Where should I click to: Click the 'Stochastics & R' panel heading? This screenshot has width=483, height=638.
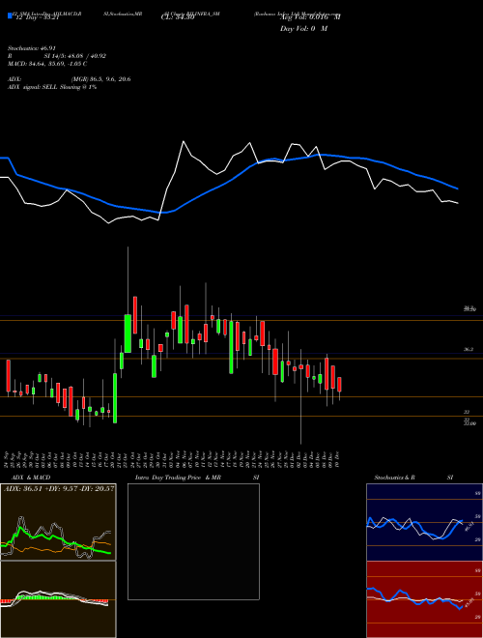(x=394, y=478)
